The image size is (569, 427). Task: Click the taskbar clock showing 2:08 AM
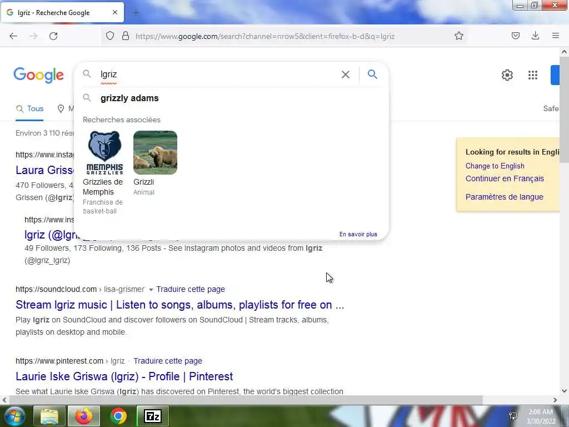(541, 416)
